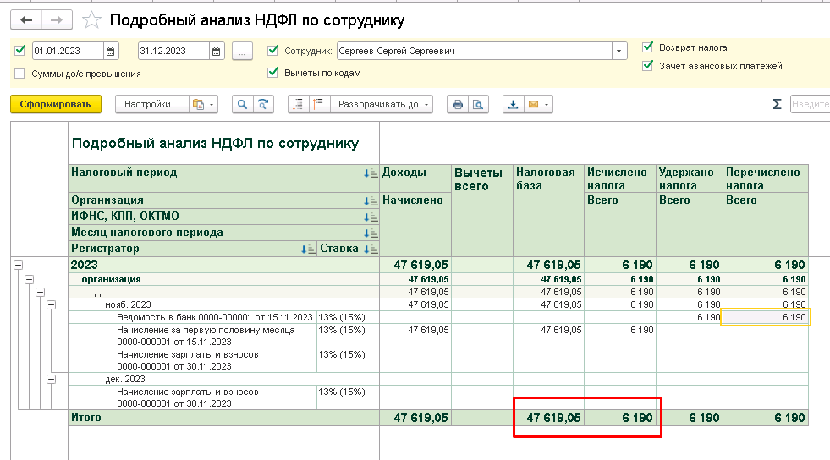Go back with the left arrow button

point(26,20)
